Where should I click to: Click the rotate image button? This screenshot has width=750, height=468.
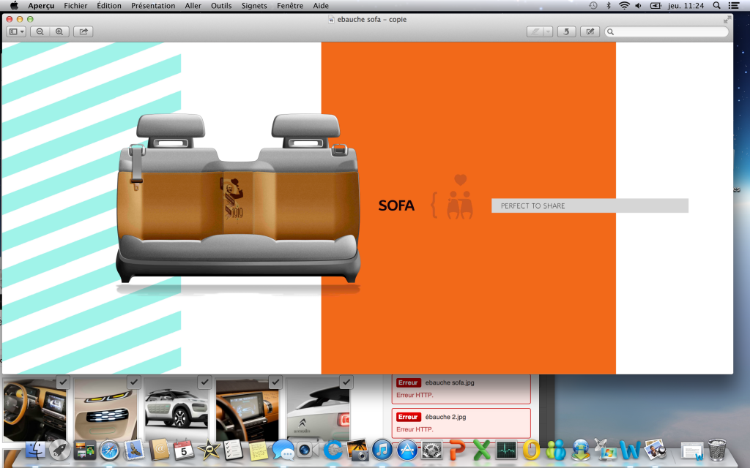tap(566, 31)
